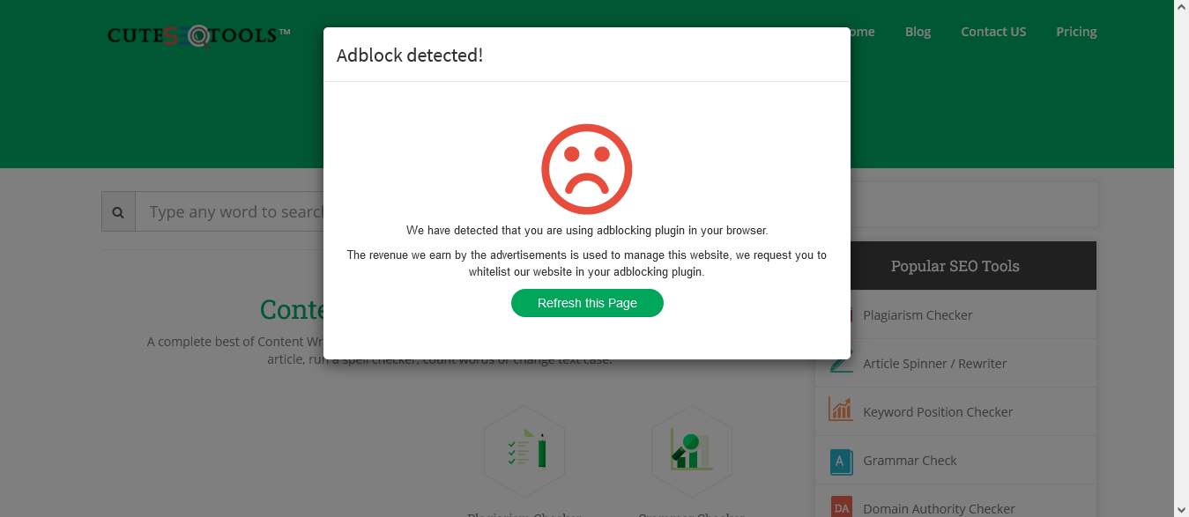Open the Article Spinner / Rewriter link
1189x517 pixels.
tap(934, 364)
